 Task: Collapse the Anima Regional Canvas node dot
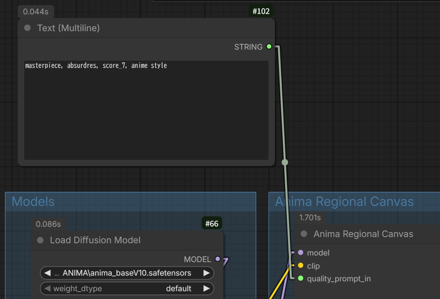tap(304, 234)
